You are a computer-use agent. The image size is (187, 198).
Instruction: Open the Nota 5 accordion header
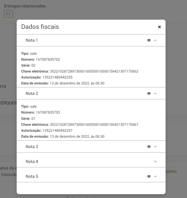point(32,177)
